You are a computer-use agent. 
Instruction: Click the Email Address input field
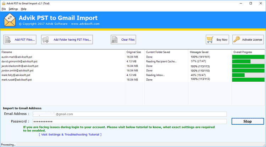click(x=129, y=114)
